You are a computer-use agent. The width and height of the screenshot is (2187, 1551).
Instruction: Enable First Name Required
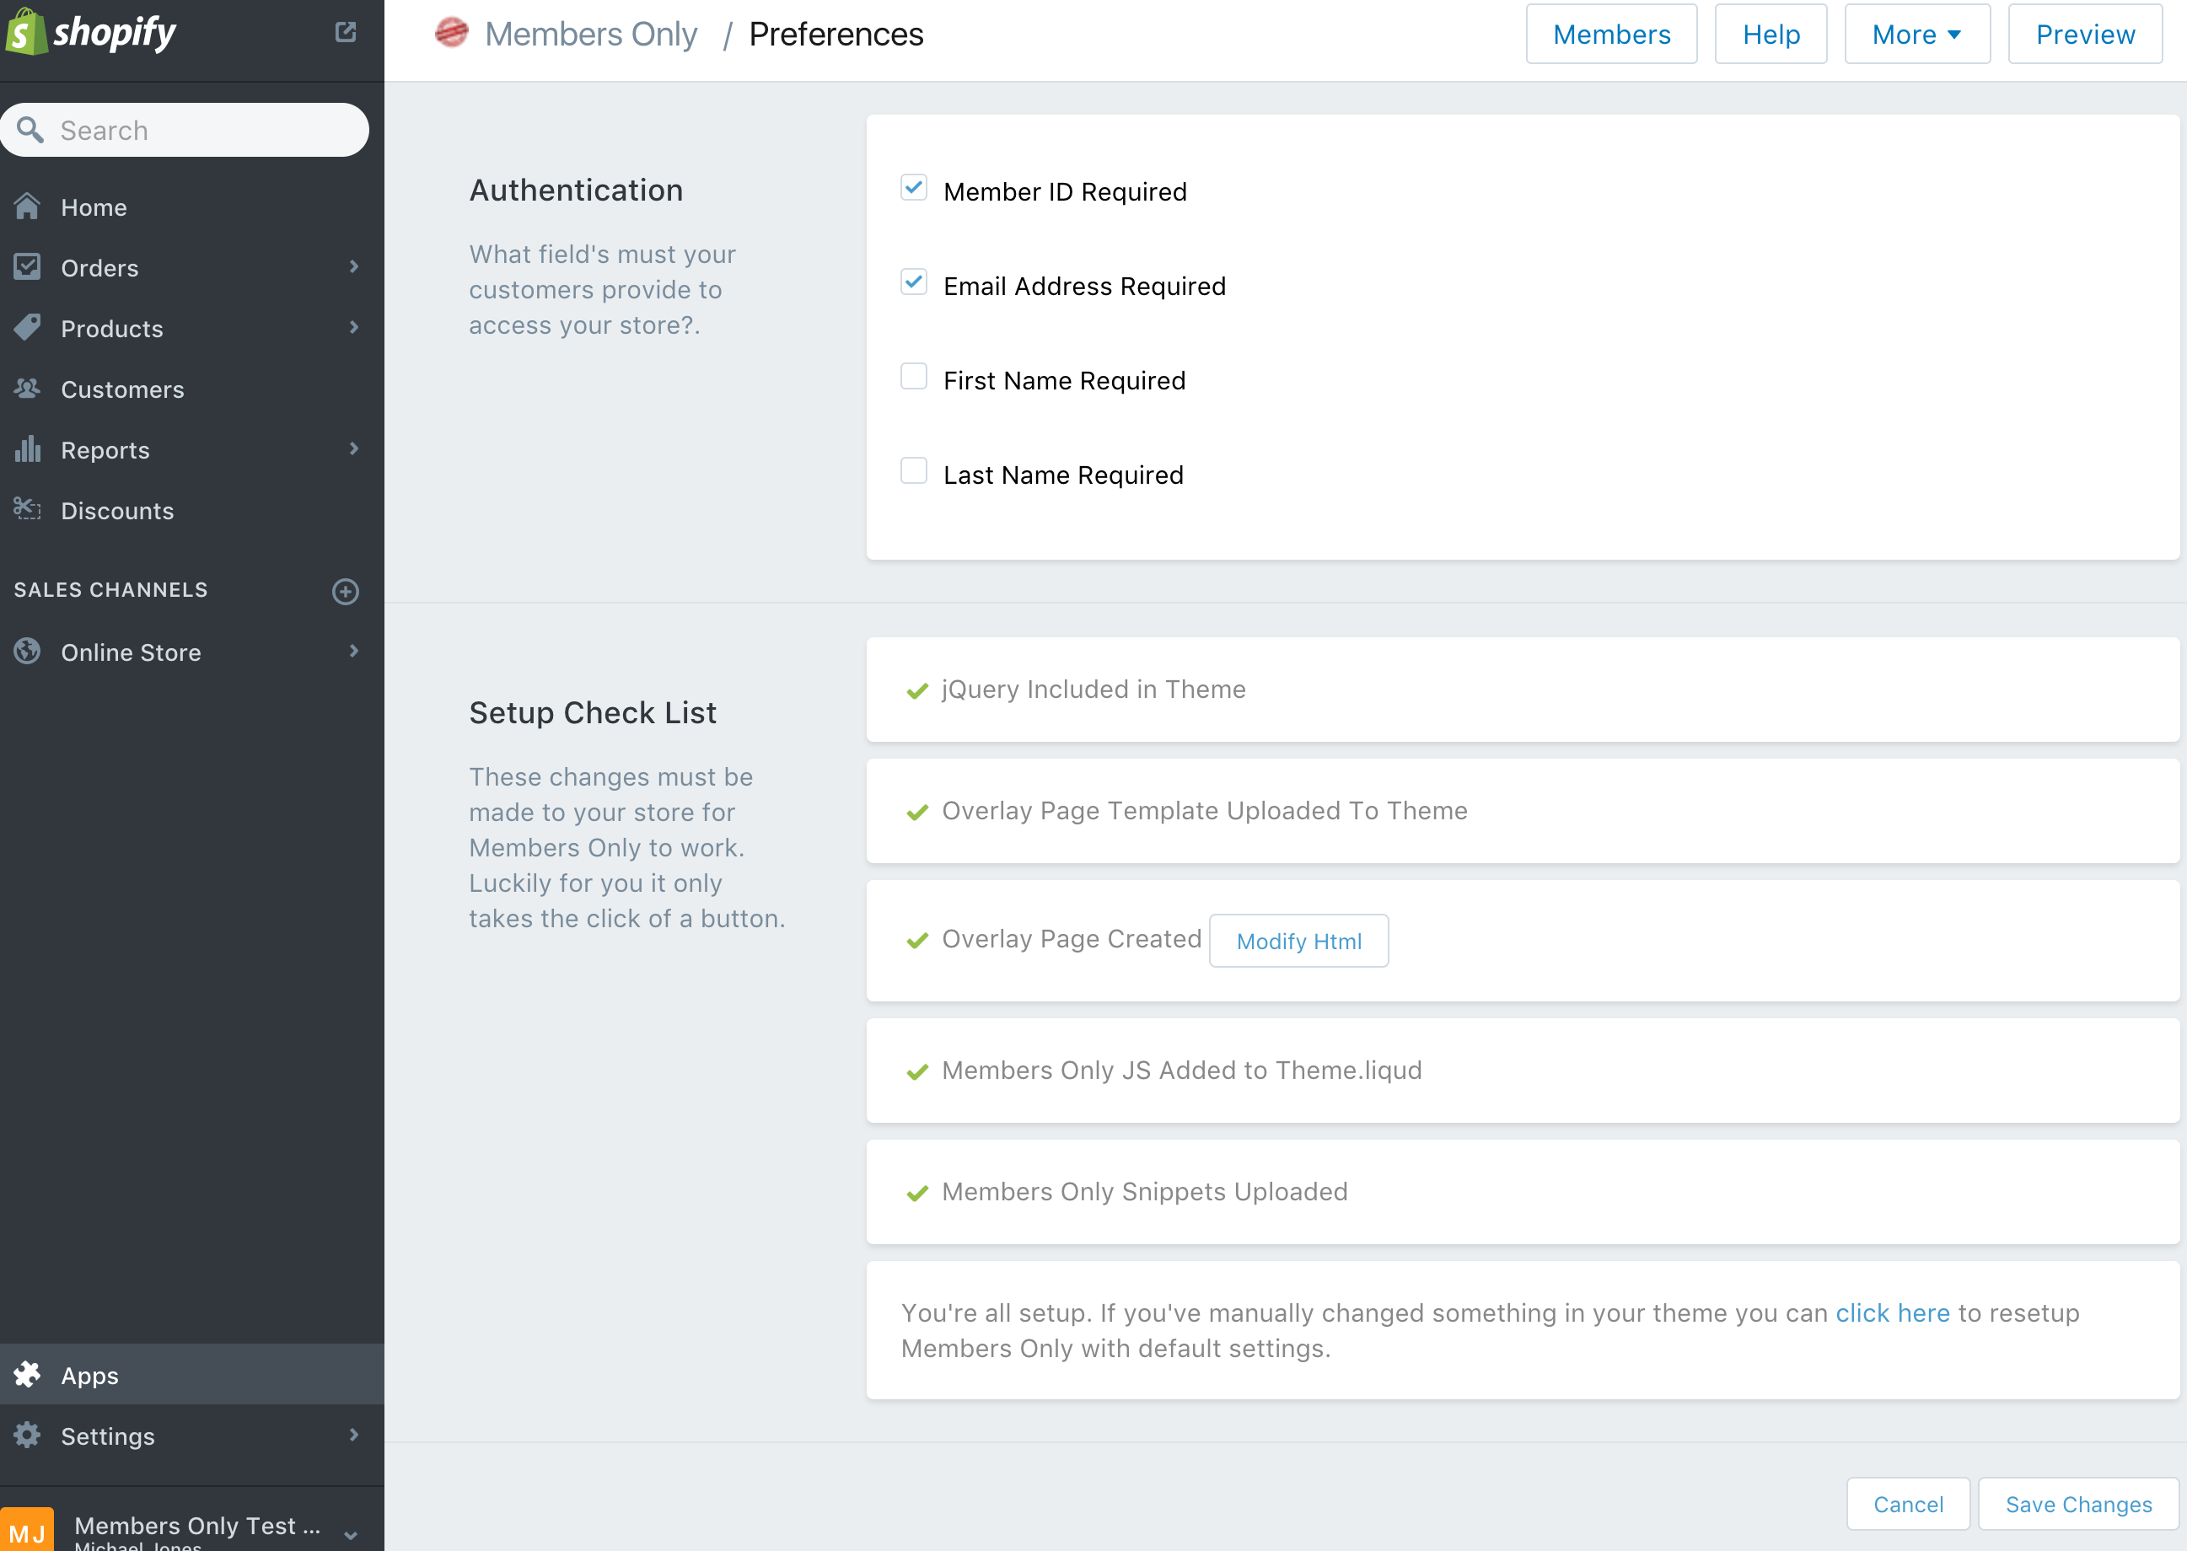[914, 376]
